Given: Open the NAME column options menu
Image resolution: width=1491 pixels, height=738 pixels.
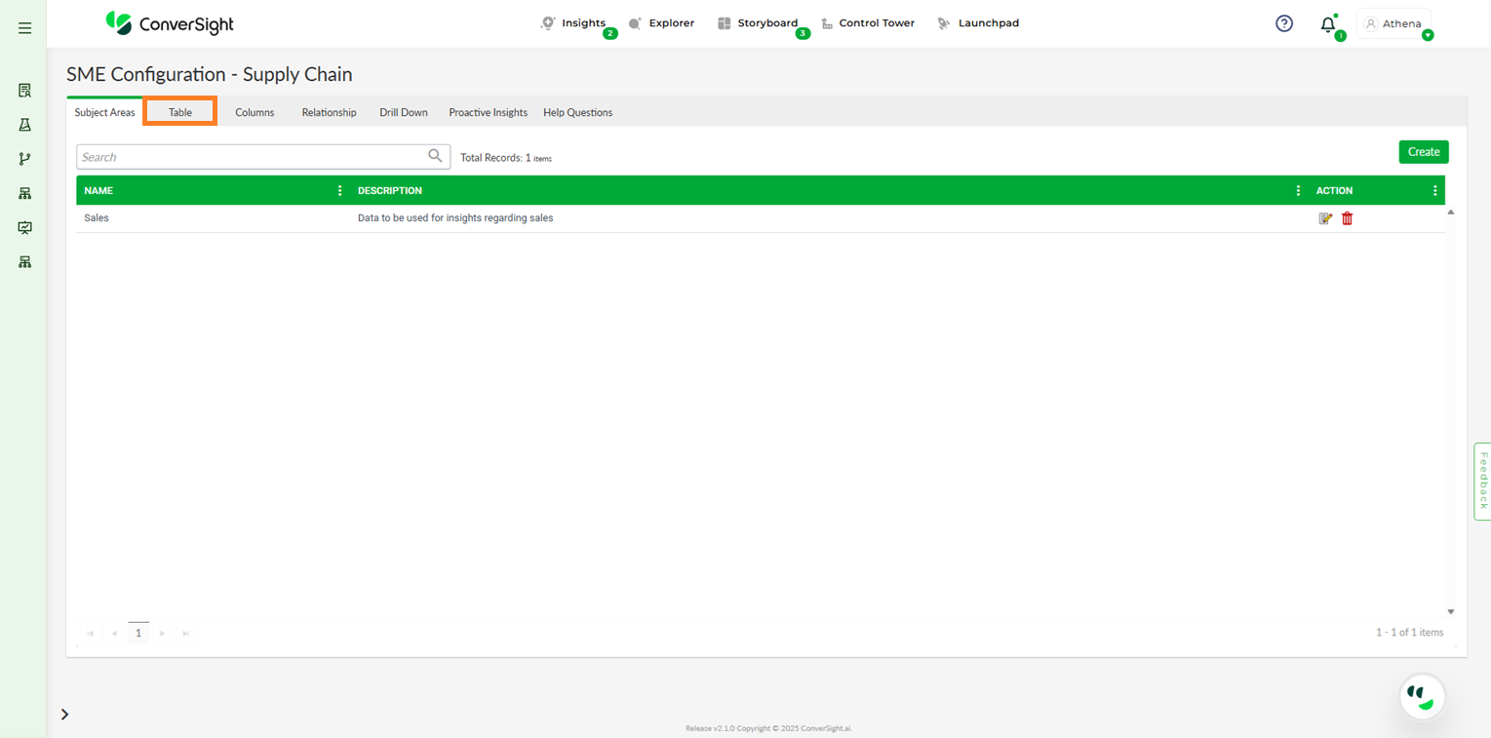Looking at the screenshot, I should (339, 191).
